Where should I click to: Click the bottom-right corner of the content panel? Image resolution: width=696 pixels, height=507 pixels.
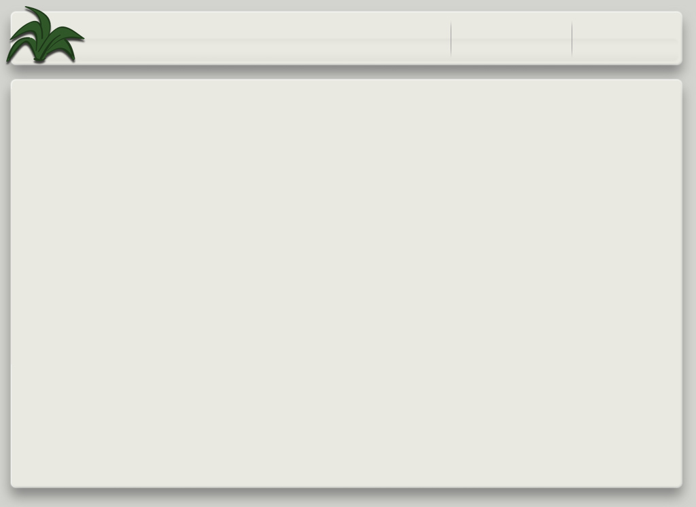tap(680, 485)
